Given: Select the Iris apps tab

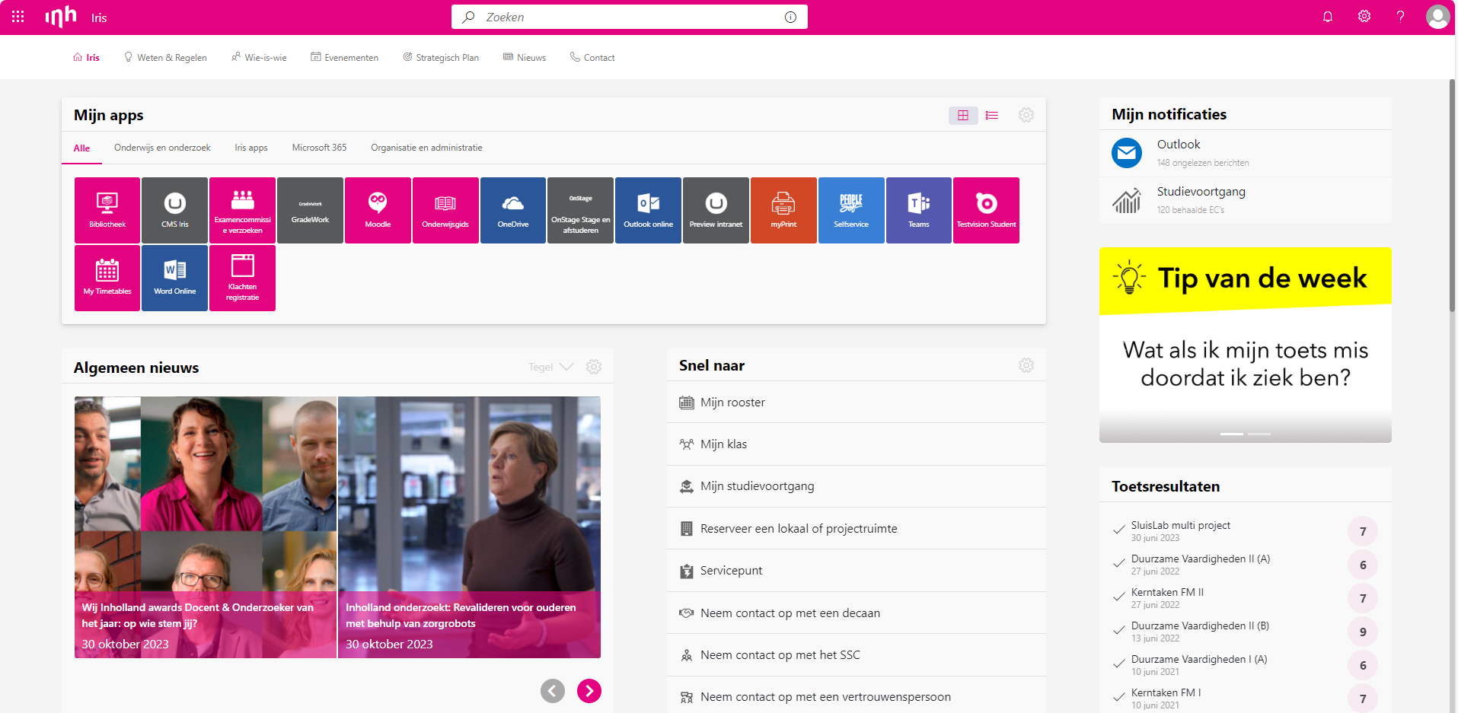Looking at the screenshot, I should (x=251, y=148).
